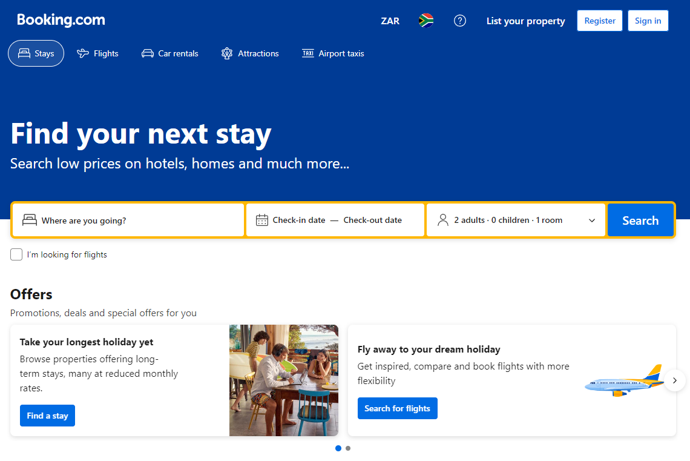The height and width of the screenshot is (461, 690).
Task: Select the second carousel page dot
Action: (348, 448)
